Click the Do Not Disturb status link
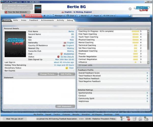Image resolution: width=153 pixels, height=127 pixels. coord(67,57)
